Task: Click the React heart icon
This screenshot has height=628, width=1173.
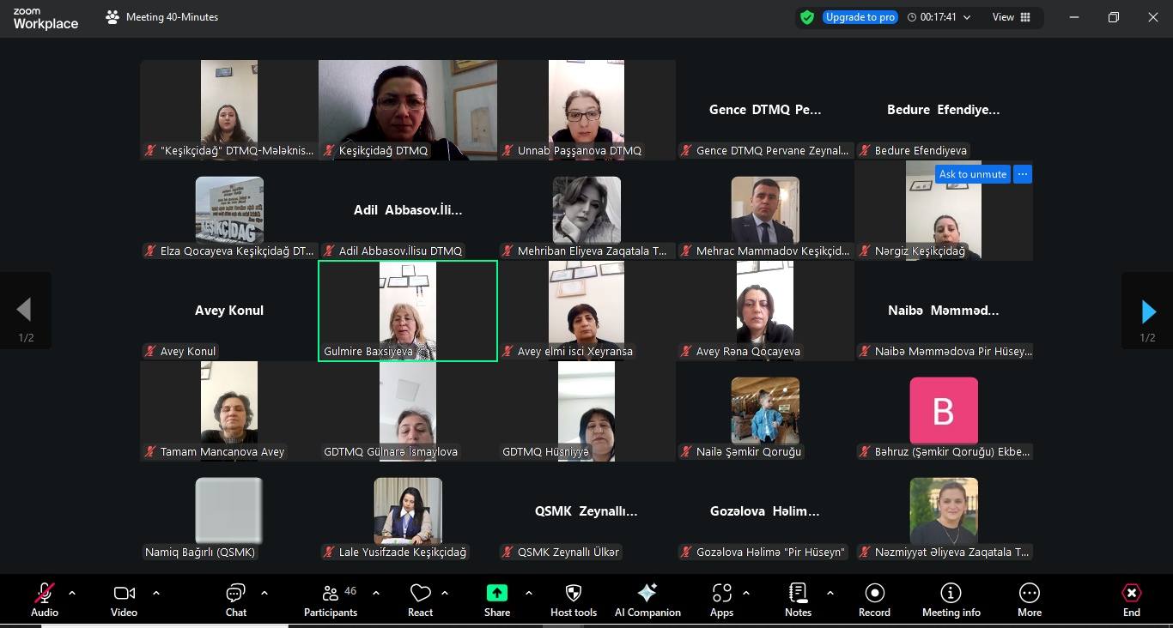Action: coord(420,600)
